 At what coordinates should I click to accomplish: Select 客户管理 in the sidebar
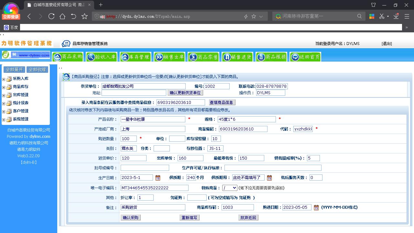(20, 111)
